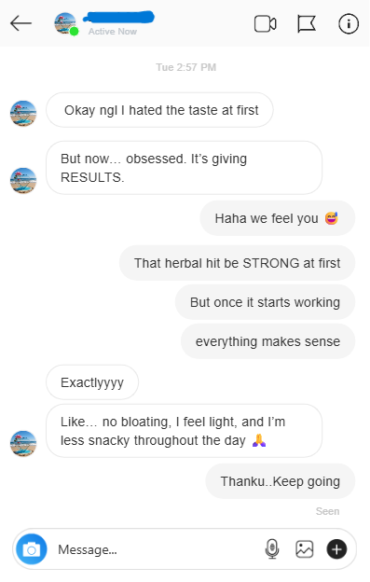
Task: Click sender avatar beside 'Okay ngl' message
Action: [x=23, y=114]
